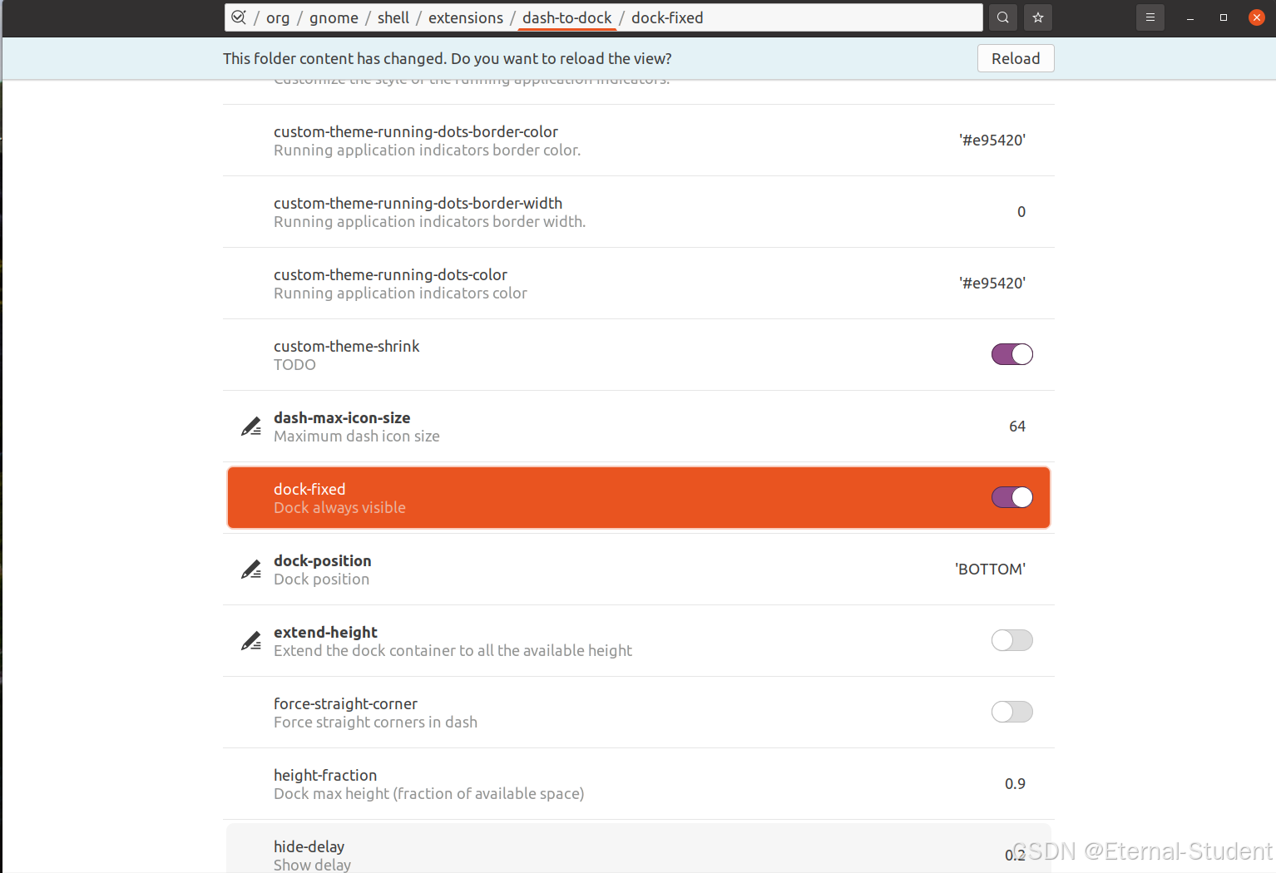Open the hide-delay key

[x=639, y=848]
